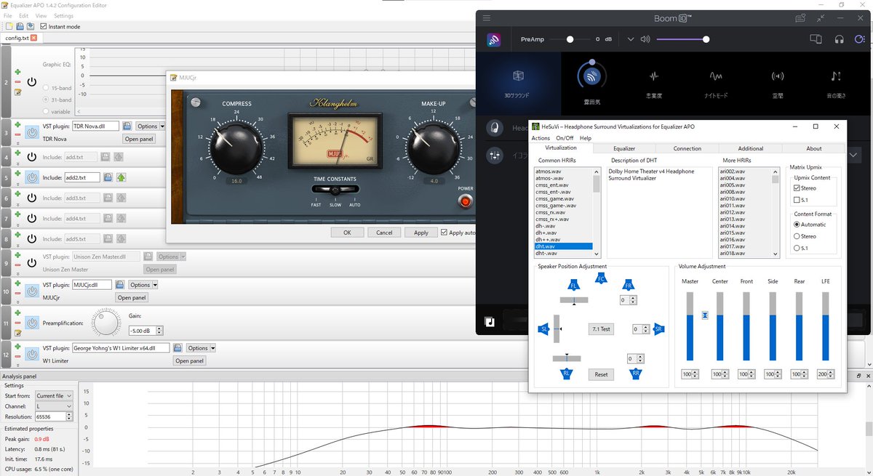Click headphones icon in Boom 3D
Image resolution: width=873 pixels, height=476 pixels.
point(839,39)
